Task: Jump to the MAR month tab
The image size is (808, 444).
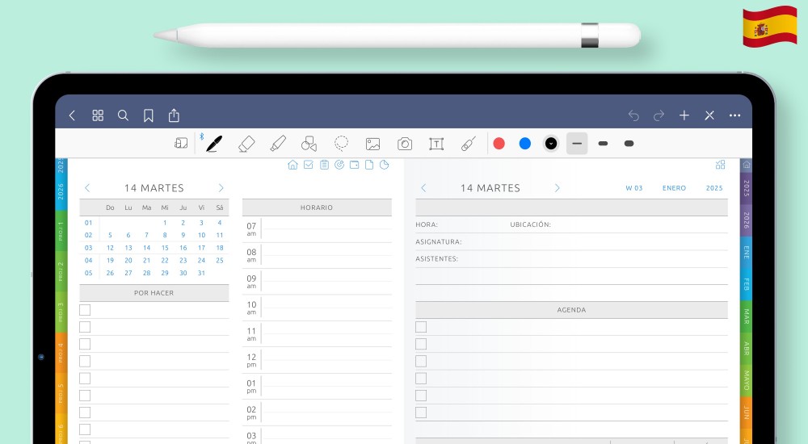Action: tap(746, 316)
